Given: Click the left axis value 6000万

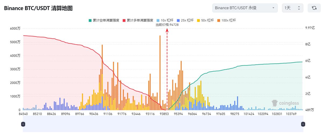Looking at the screenshot, I should (x=15, y=29).
